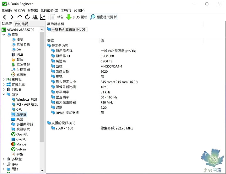Select the GPGPU database icon
This screenshot has width=226, height=174.
[x=13, y=139]
